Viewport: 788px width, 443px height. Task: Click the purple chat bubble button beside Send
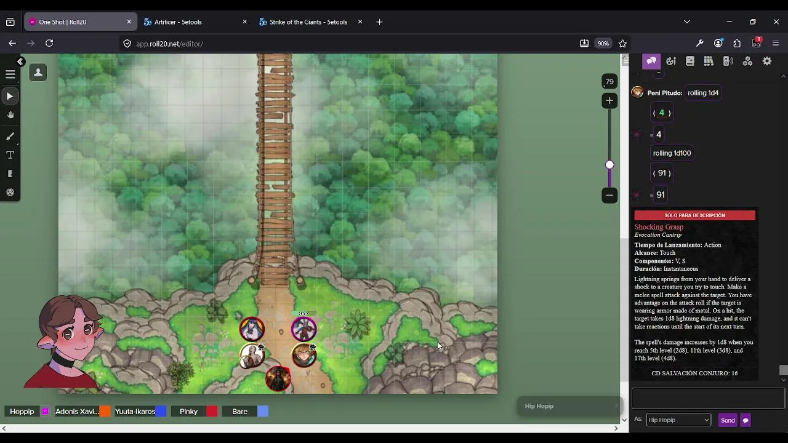(x=746, y=420)
